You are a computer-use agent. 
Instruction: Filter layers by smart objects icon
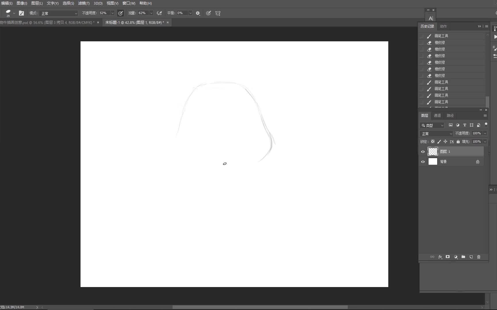point(479,125)
